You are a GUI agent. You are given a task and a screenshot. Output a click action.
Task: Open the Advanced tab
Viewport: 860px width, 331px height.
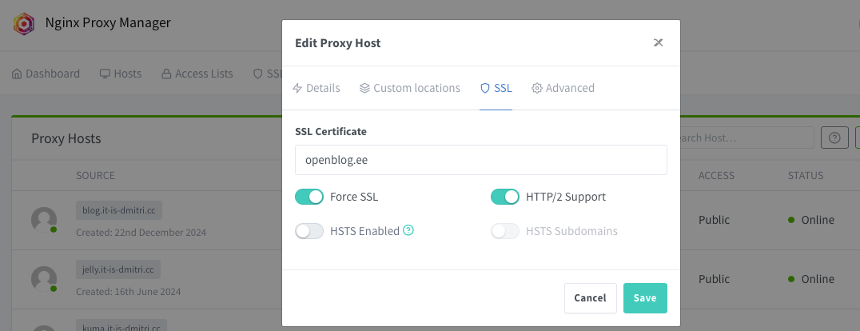[563, 88]
